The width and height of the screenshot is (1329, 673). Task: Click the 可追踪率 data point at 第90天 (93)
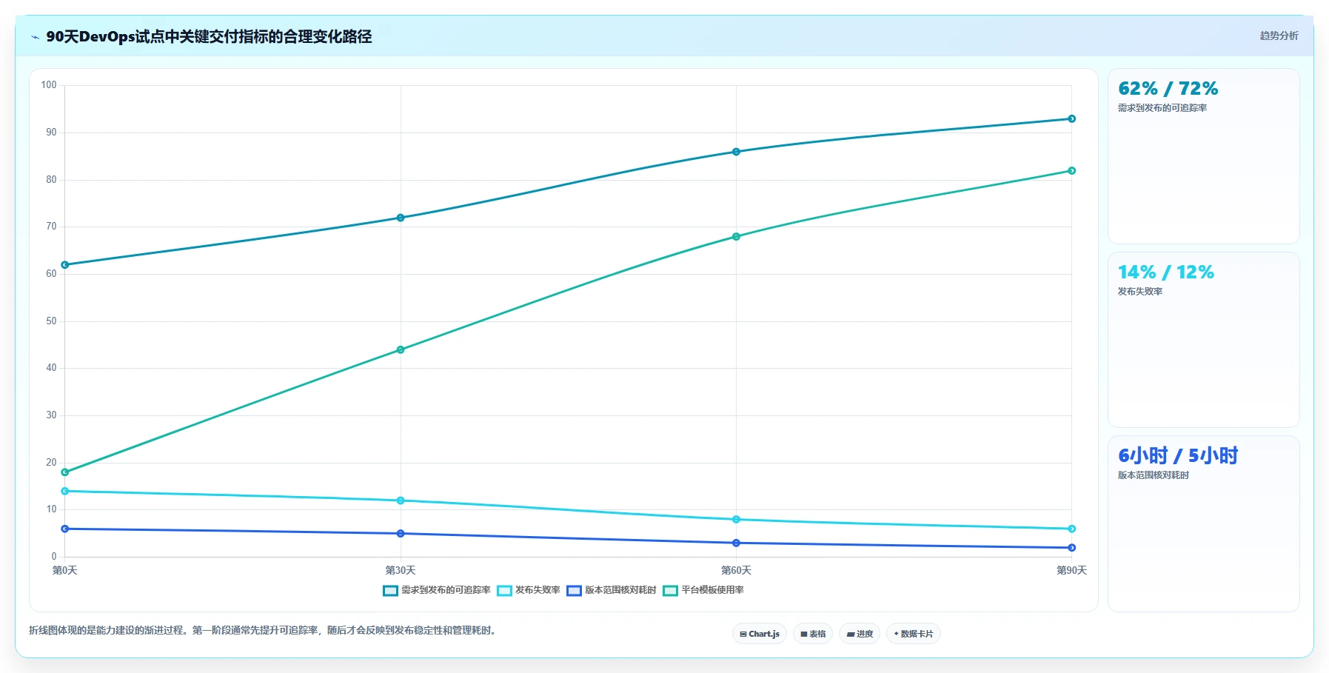(1071, 118)
